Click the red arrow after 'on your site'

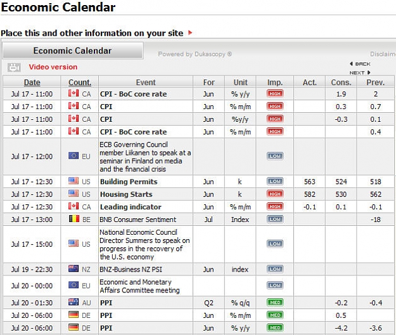pos(190,32)
